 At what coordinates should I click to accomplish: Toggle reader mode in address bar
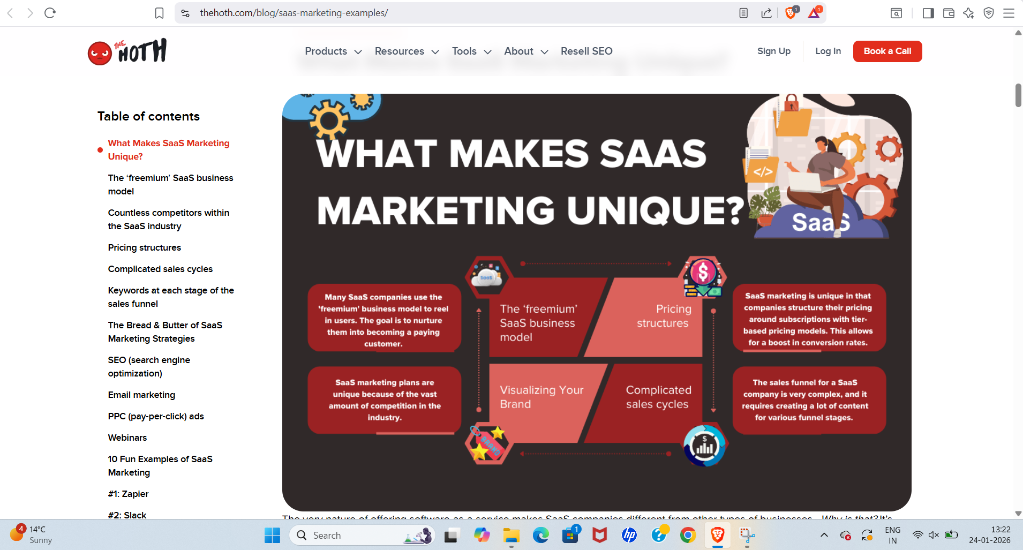tap(743, 12)
